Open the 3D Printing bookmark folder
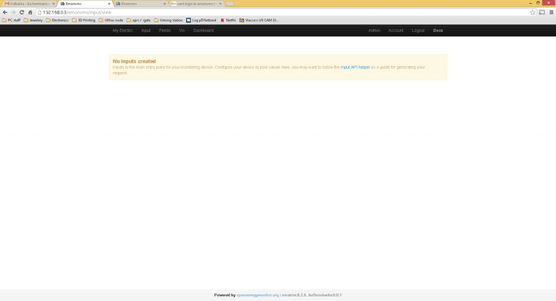 pyautogui.click(x=83, y=21)
